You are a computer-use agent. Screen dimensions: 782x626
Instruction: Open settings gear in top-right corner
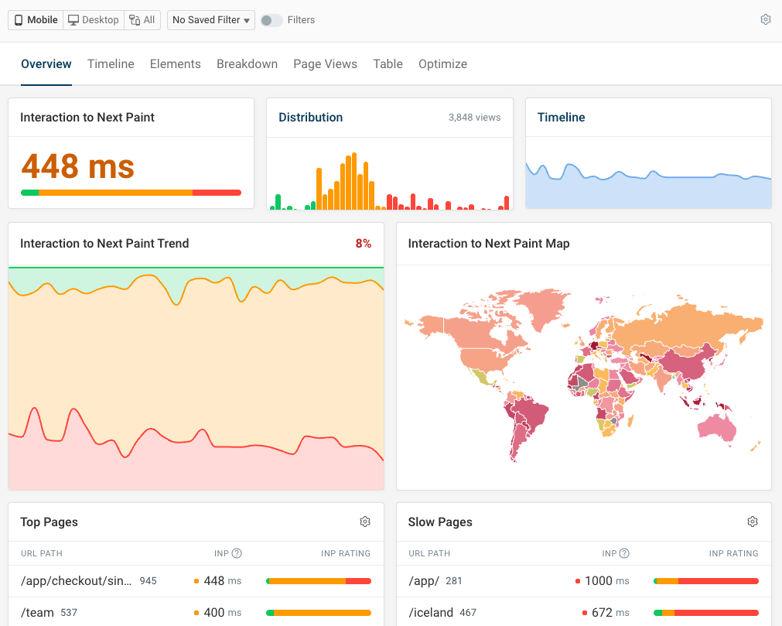[765, 20]
